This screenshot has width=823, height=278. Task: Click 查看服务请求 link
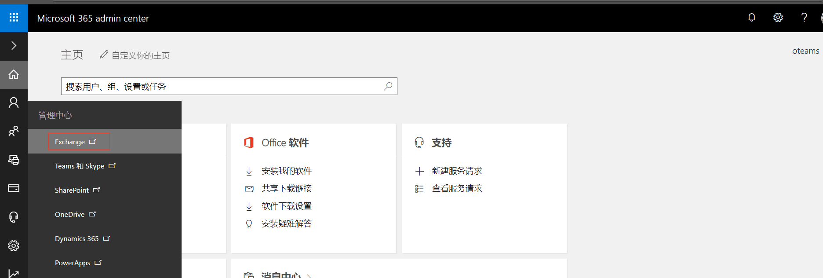click(x=457, y=188)
